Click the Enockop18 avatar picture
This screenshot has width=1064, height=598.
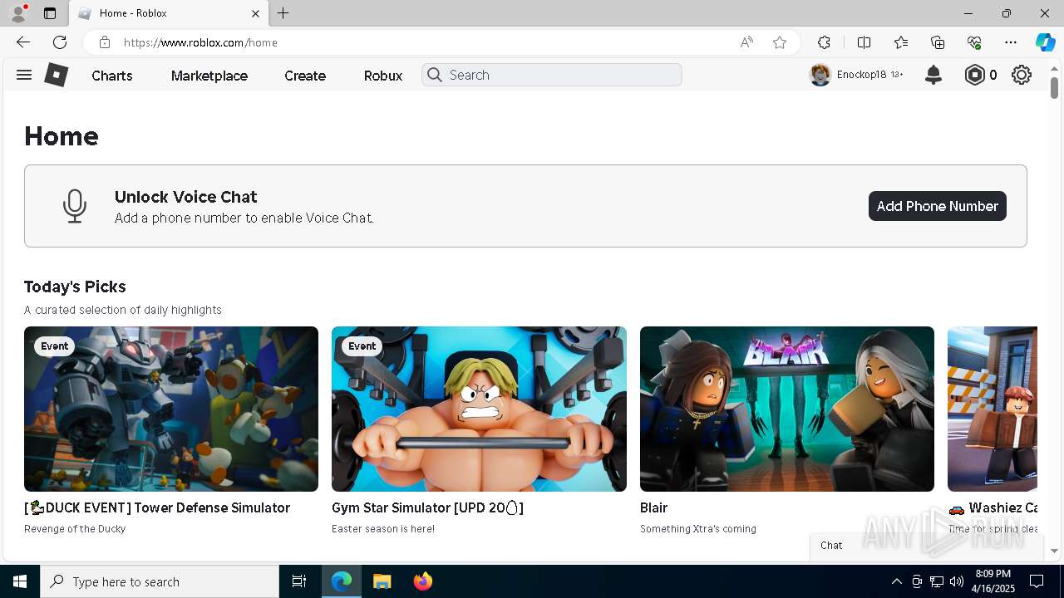click(820, 75)
